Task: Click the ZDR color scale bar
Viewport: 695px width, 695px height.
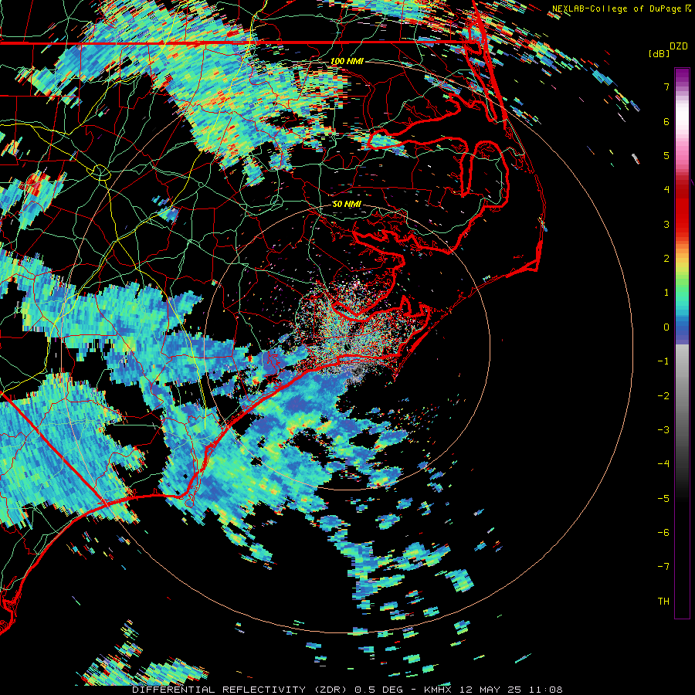Action: point(682,343)
